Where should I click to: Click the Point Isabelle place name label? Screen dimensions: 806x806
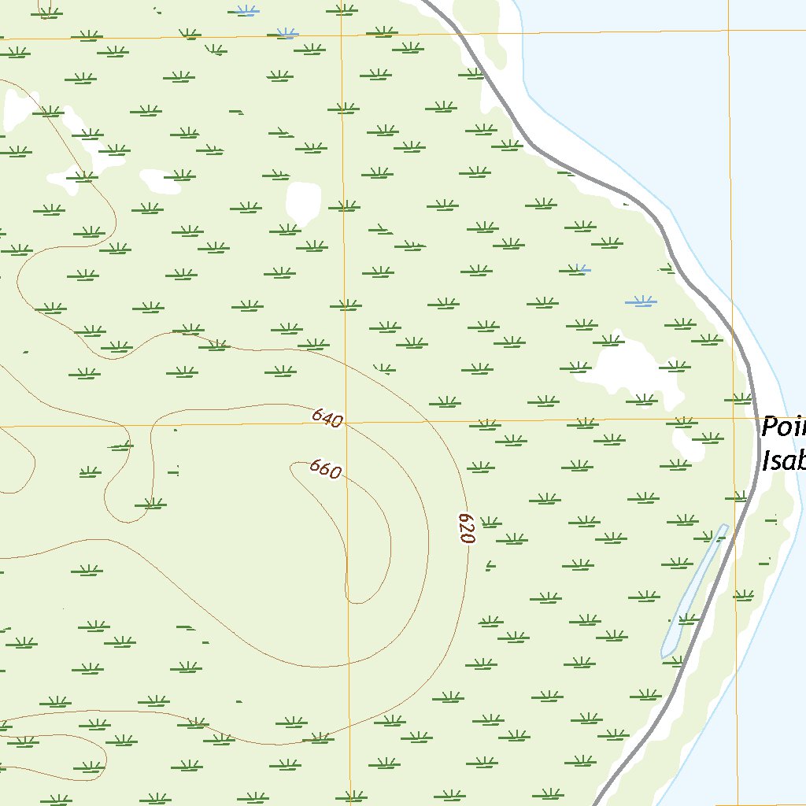pyautogui.click(x=785, y=442)
